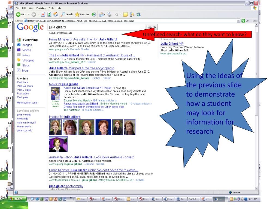Expand the Back button history dropdown arrow
Screen dimensions: 279x209
click(x=28, y=14)
